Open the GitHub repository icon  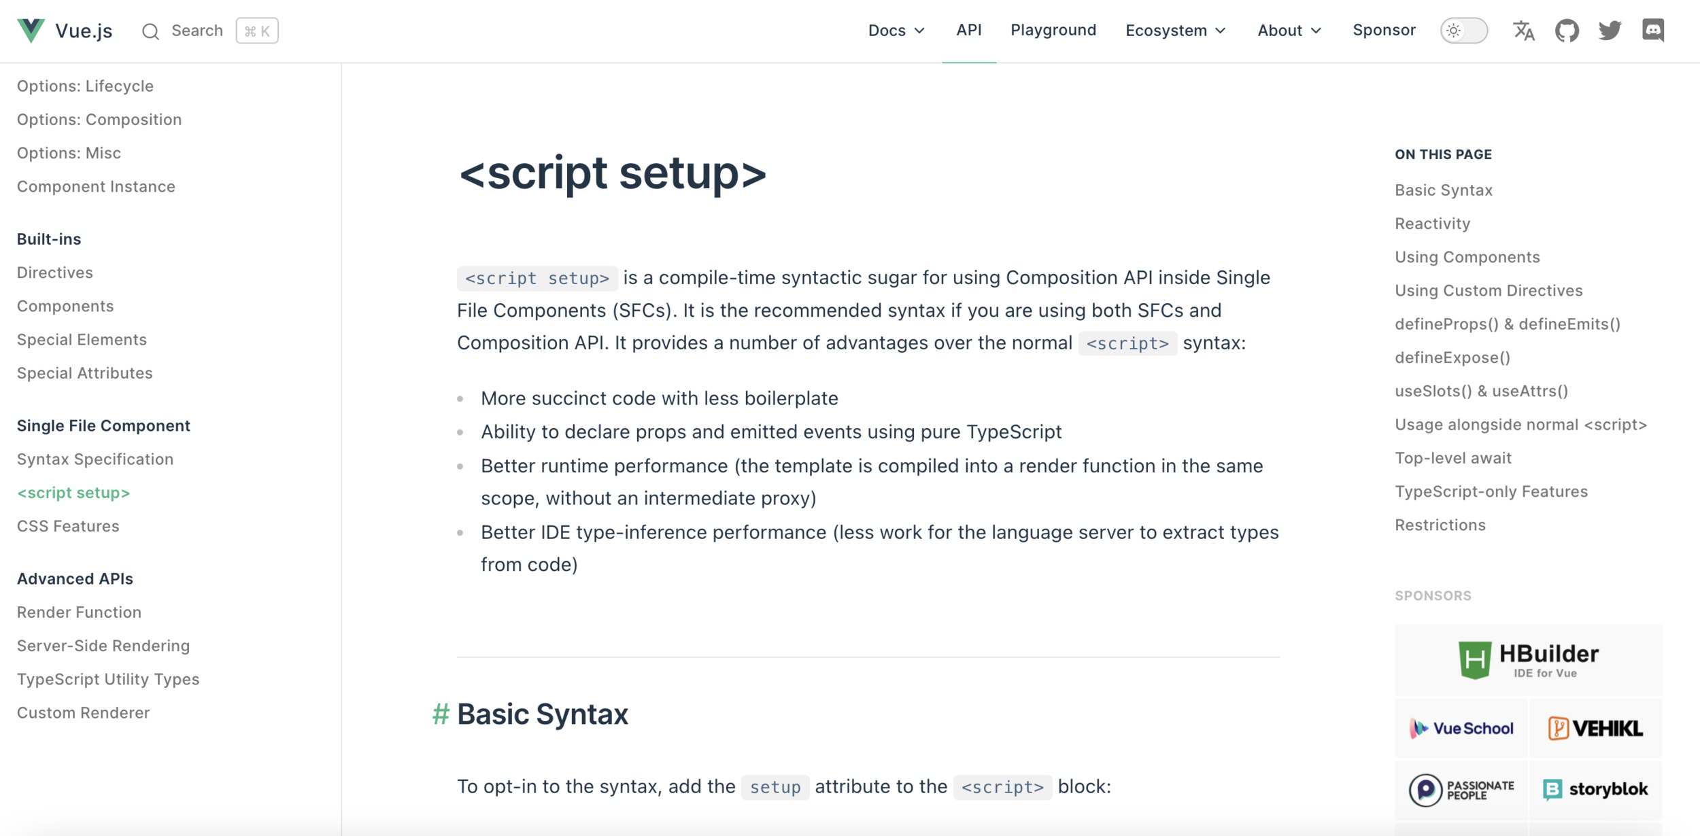pyautogui.click(x=1567, y=31)
